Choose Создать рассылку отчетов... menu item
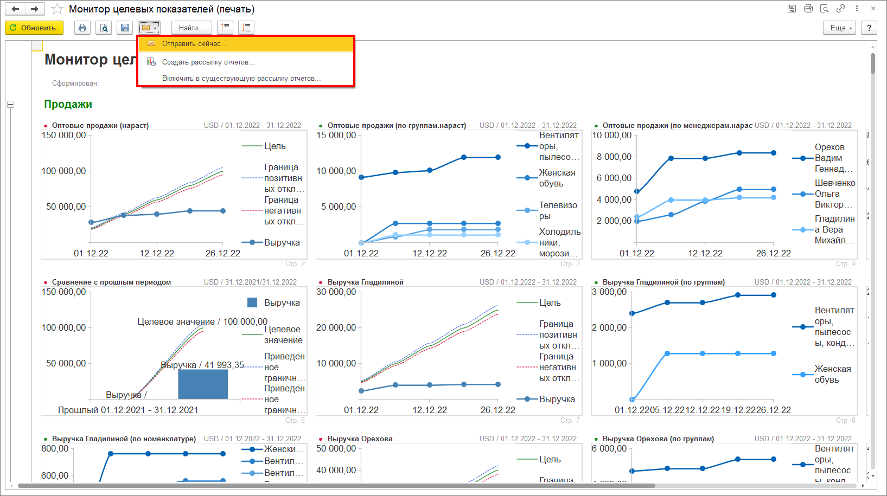This screenshot has height=496, width=887. pyautogui.click(x=246, y=62)
